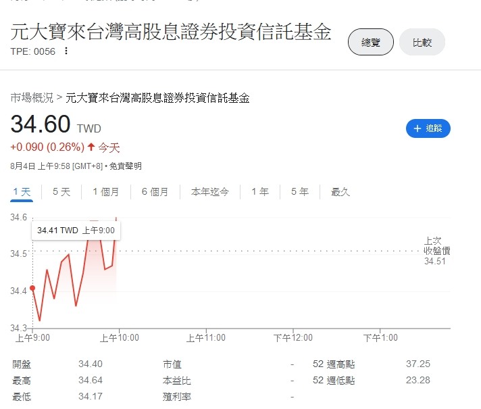The image size is (481, 409).
Task: Click the 上午10:00 axis label
Action: [x=120, y=338]
